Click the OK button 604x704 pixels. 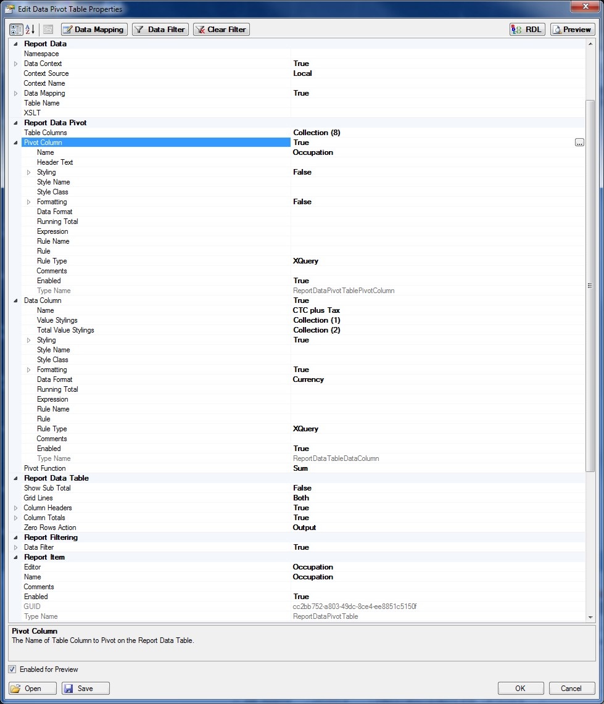pyautogui.click(x=521, y=689)
